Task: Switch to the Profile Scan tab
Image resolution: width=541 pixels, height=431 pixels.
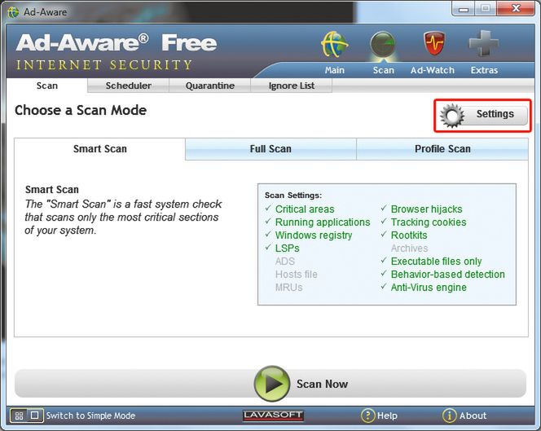Action: pos(442,149)
